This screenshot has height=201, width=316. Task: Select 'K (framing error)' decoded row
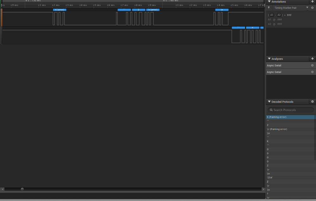pyautogui.click(x=290, y=117)
